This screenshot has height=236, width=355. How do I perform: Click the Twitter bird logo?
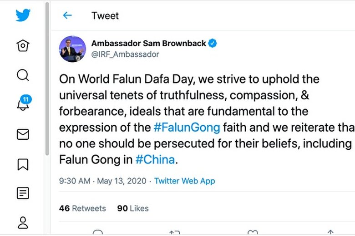click(x=23, y=15)
